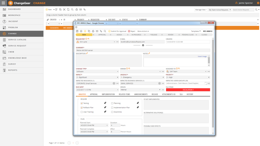Open Knowledge Base in the sidebar
This screenshot has height=146, width=260.
[22, 58]
